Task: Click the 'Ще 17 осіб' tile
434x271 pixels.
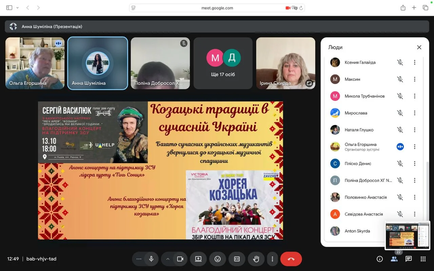Action: pyautogui.click(x=223, y=63)
